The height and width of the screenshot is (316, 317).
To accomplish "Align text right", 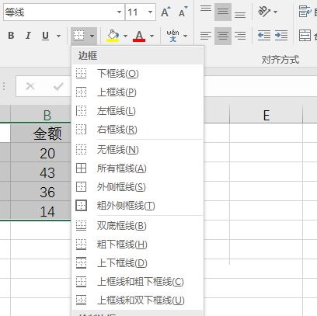I will [x=240, y=36].
